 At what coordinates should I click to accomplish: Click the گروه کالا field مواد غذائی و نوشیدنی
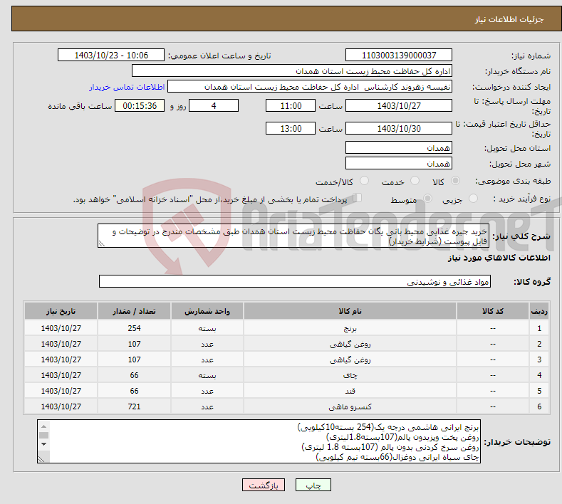[x=295, y=282]
